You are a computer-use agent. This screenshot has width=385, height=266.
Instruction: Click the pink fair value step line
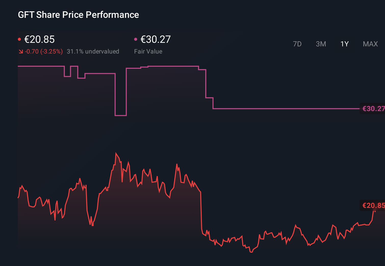(280, 109)
